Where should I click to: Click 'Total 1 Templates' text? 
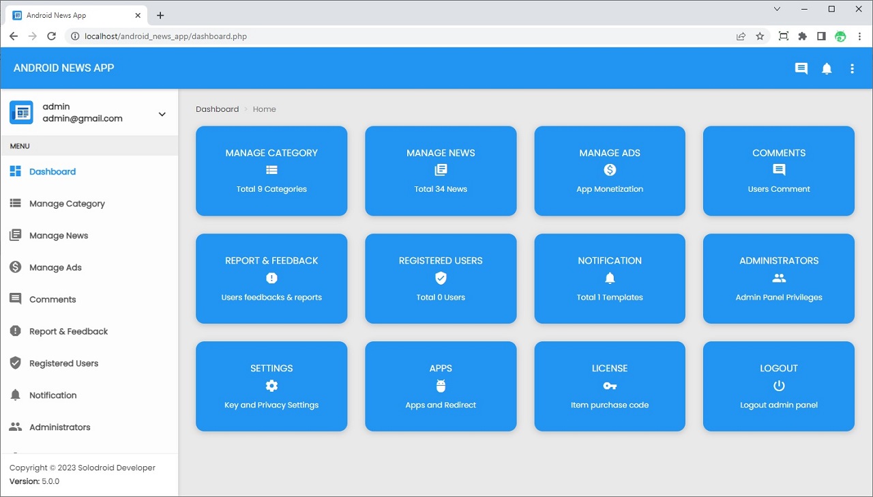(610, 297)
